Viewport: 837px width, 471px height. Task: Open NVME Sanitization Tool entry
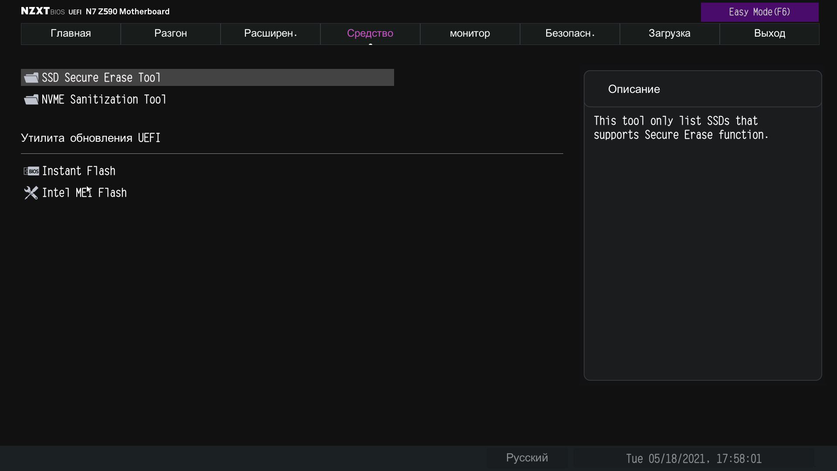pos(104,99)
